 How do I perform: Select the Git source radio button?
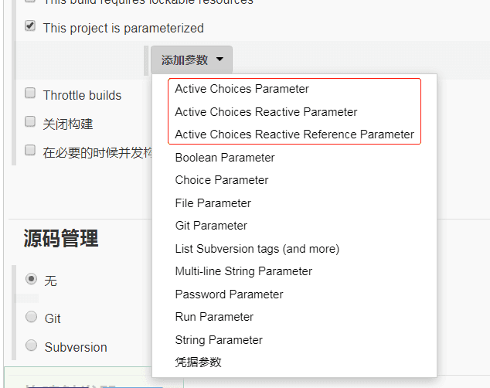click(32, 317)
